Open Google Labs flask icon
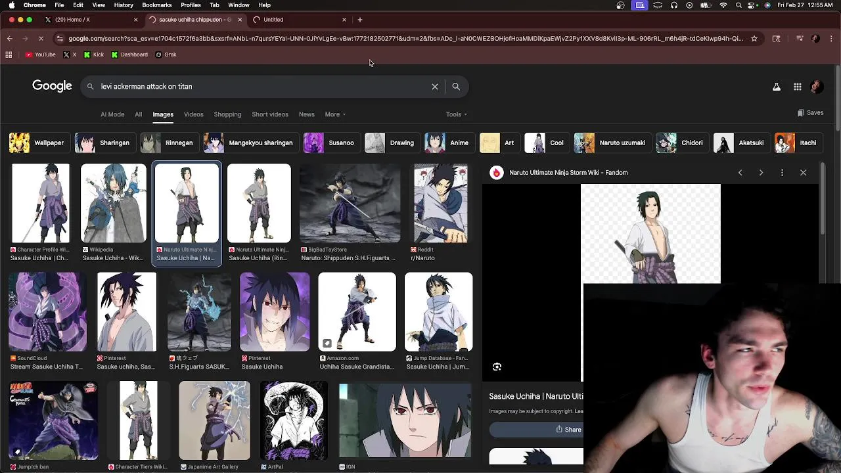841x473 pixels. click(x=777, y=87)
